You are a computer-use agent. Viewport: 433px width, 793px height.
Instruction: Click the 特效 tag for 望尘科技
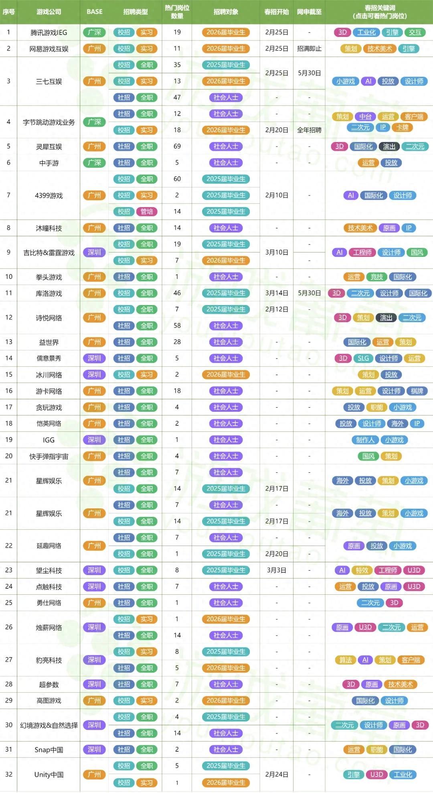tap(362, 570)
